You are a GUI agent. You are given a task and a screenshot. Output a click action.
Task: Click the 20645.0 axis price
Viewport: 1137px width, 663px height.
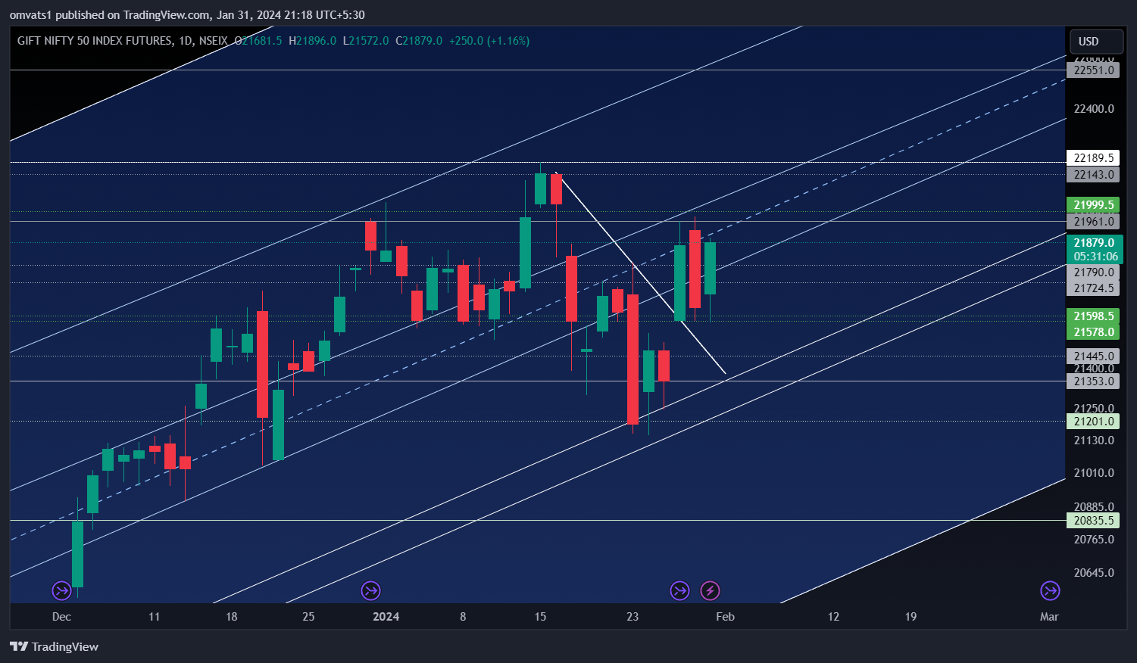1094,573
